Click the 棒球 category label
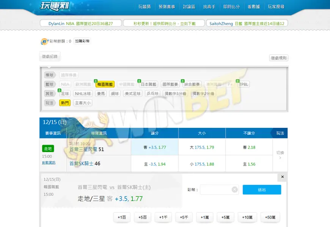 click(x=49, y=75)
